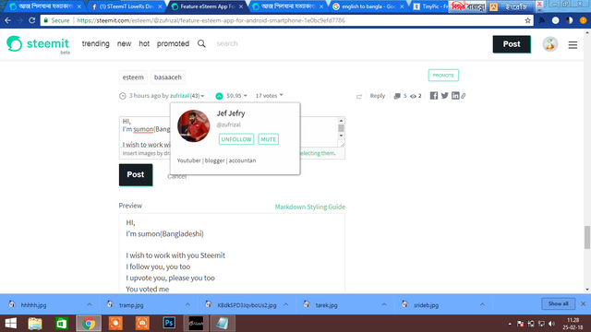
Task: Click the Jef Jefry name in popup
Action: click(231, 113)
